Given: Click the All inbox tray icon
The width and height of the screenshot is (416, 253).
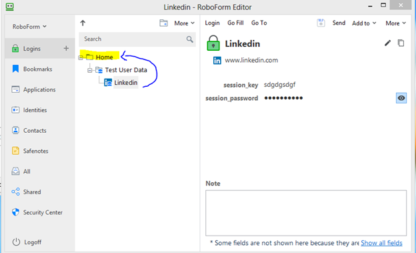Looking at the screenshot, I should pyautogui.click(x=15, y=171).
